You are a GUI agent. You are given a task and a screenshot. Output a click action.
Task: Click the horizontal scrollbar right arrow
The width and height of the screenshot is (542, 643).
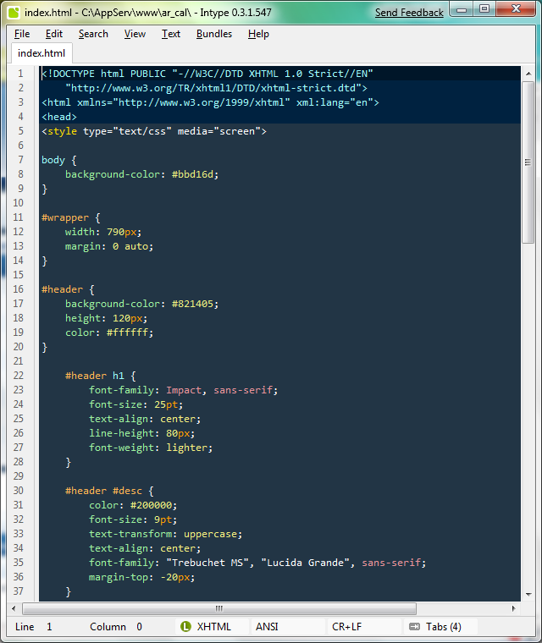click(514, 608)
